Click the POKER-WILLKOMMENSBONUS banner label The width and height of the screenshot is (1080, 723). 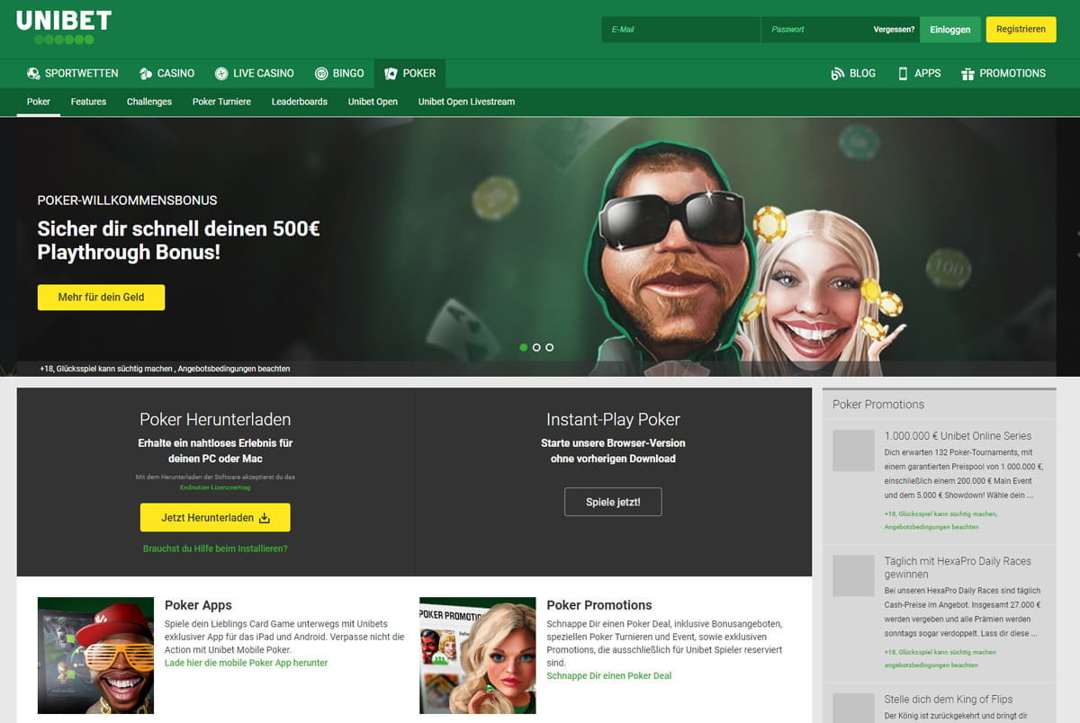coord(127,201)
